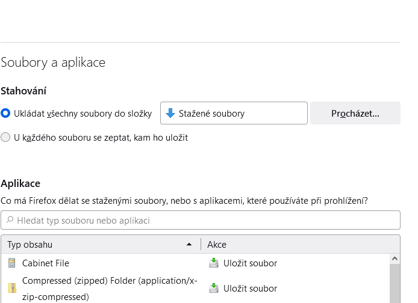418x303 pixels.
Task: Select "Ukládat všechny soubory do složky" radio option
Action: 6,113
